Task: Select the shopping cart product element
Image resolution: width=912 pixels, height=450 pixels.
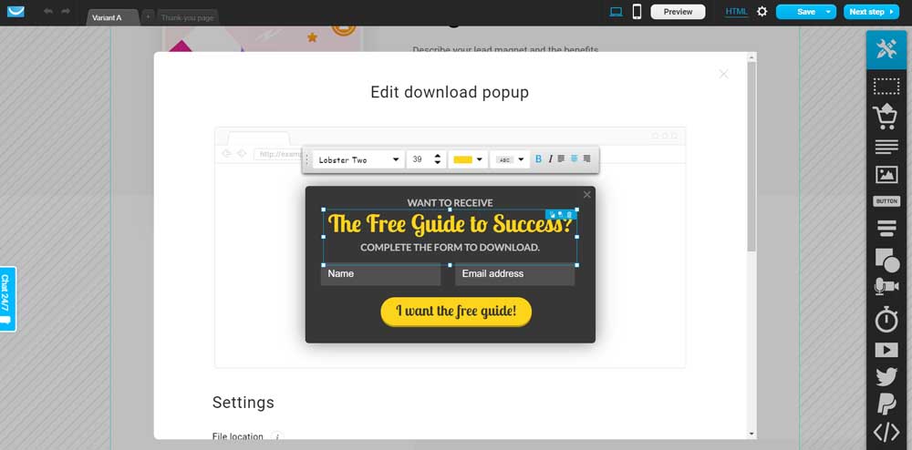Action: pyautogui.click(x=886, y=116)
